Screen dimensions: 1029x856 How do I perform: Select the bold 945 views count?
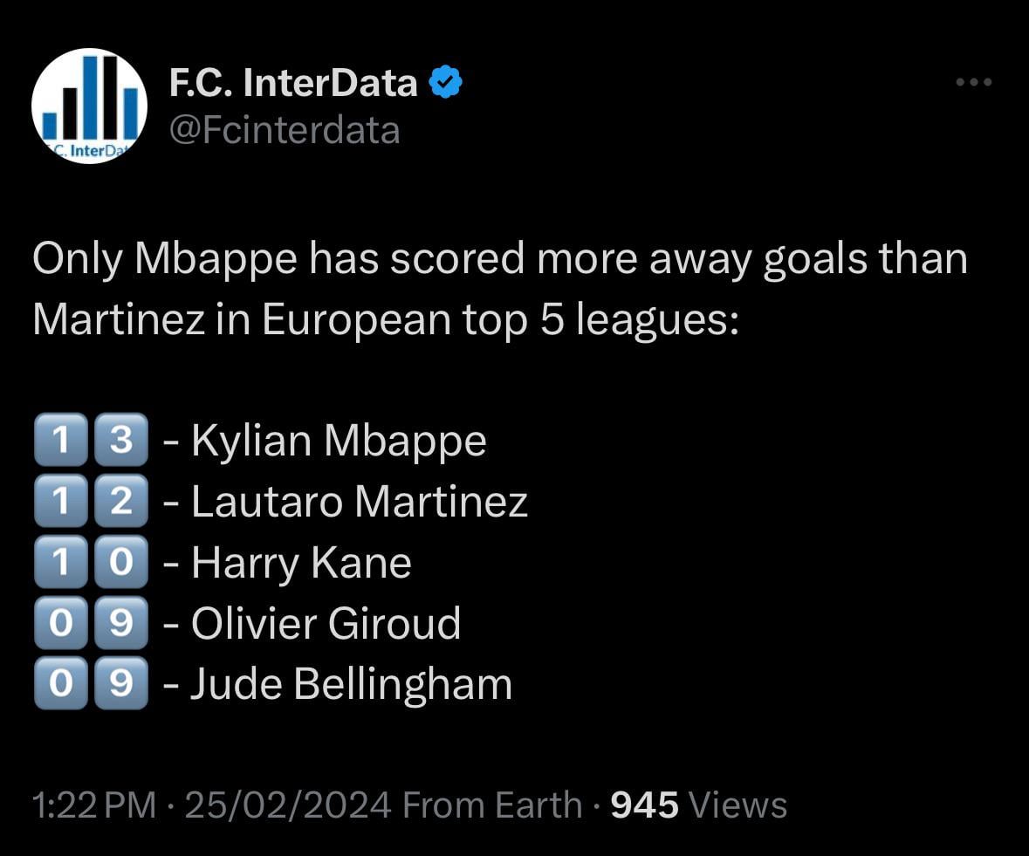(644, 805)
